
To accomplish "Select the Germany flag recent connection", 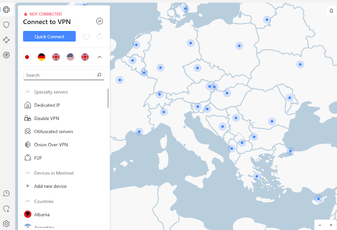I will pyautogui.click(x=41, y=57).
